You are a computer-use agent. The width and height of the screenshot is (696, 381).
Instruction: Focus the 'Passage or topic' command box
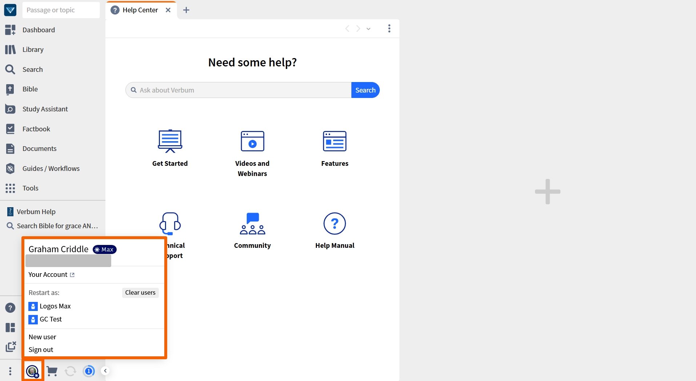[61, 10]
